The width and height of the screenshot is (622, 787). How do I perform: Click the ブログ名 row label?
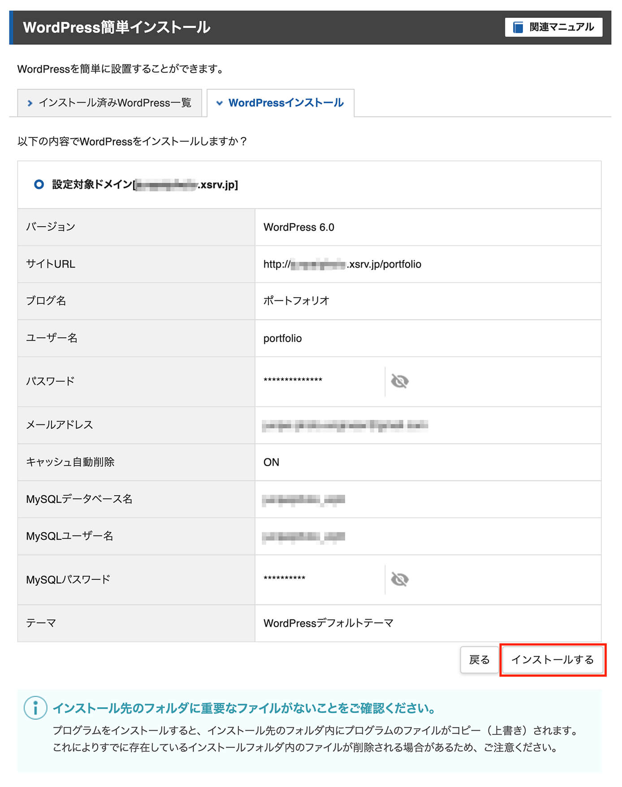(x=46, y=301)
